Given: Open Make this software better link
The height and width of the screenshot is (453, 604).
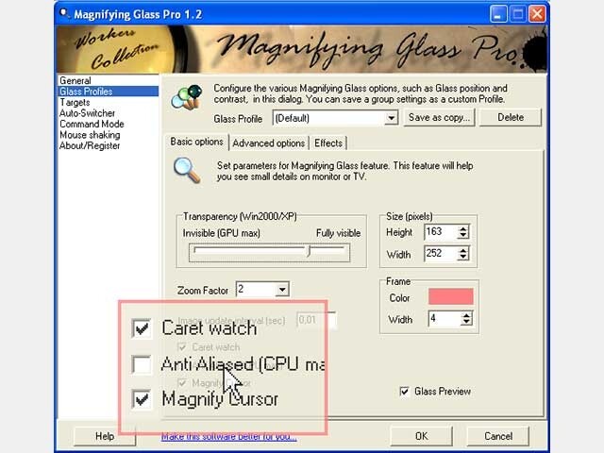Looking at the screenshot, I should (x=228, y=436).
